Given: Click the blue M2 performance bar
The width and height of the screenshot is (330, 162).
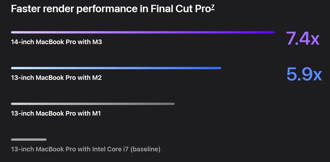Looking at the screenshot, I should 116,68.
